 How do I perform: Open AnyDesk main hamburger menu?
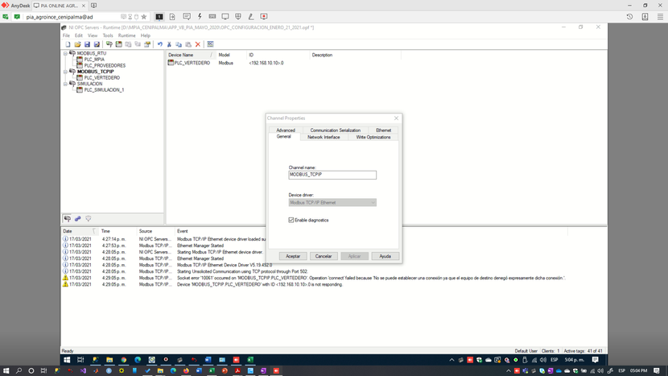[660, 17]
